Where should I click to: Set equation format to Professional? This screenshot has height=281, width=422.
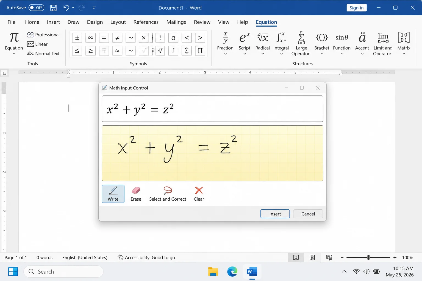(x=43, y=35)
